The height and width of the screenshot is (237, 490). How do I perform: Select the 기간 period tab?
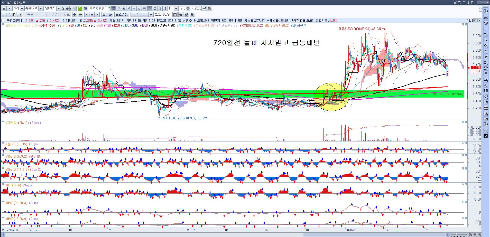[x=53, y=15]
